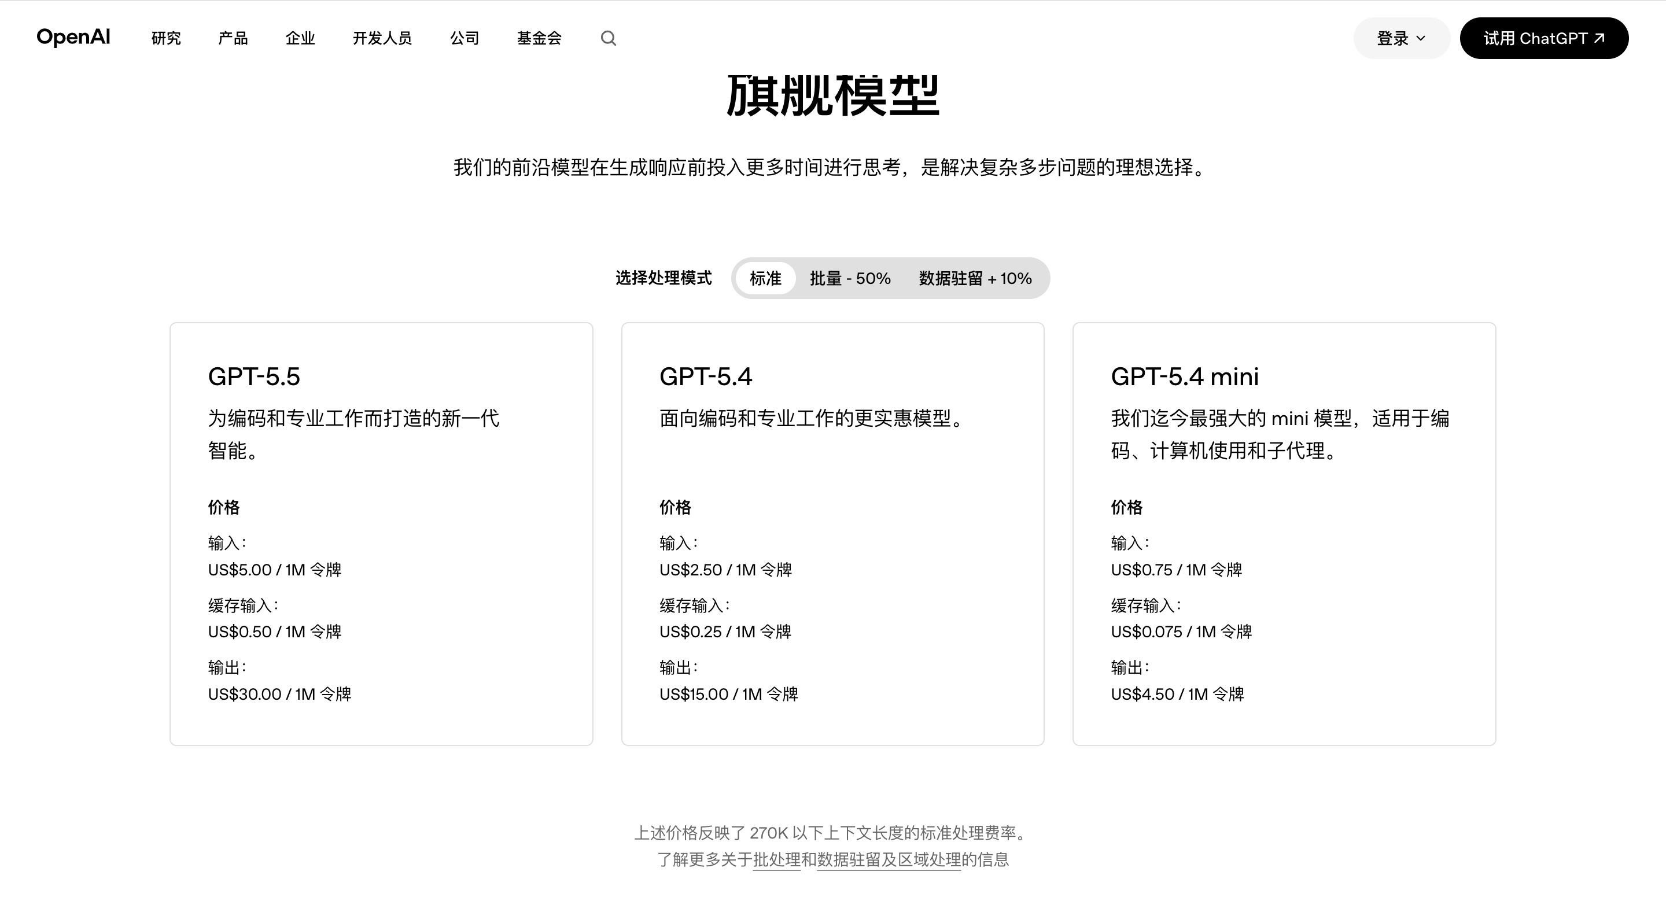
Task: Open the 基金会 menu
Action: click(x=539, y=38)
